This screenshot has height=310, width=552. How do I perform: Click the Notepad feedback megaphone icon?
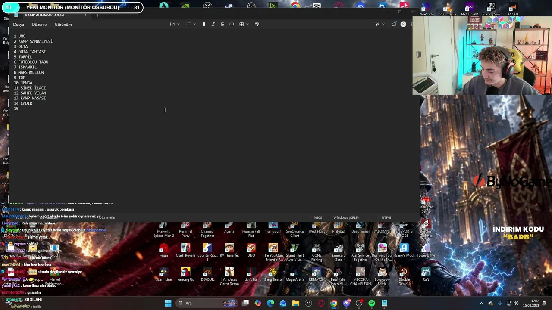(393, 24)
